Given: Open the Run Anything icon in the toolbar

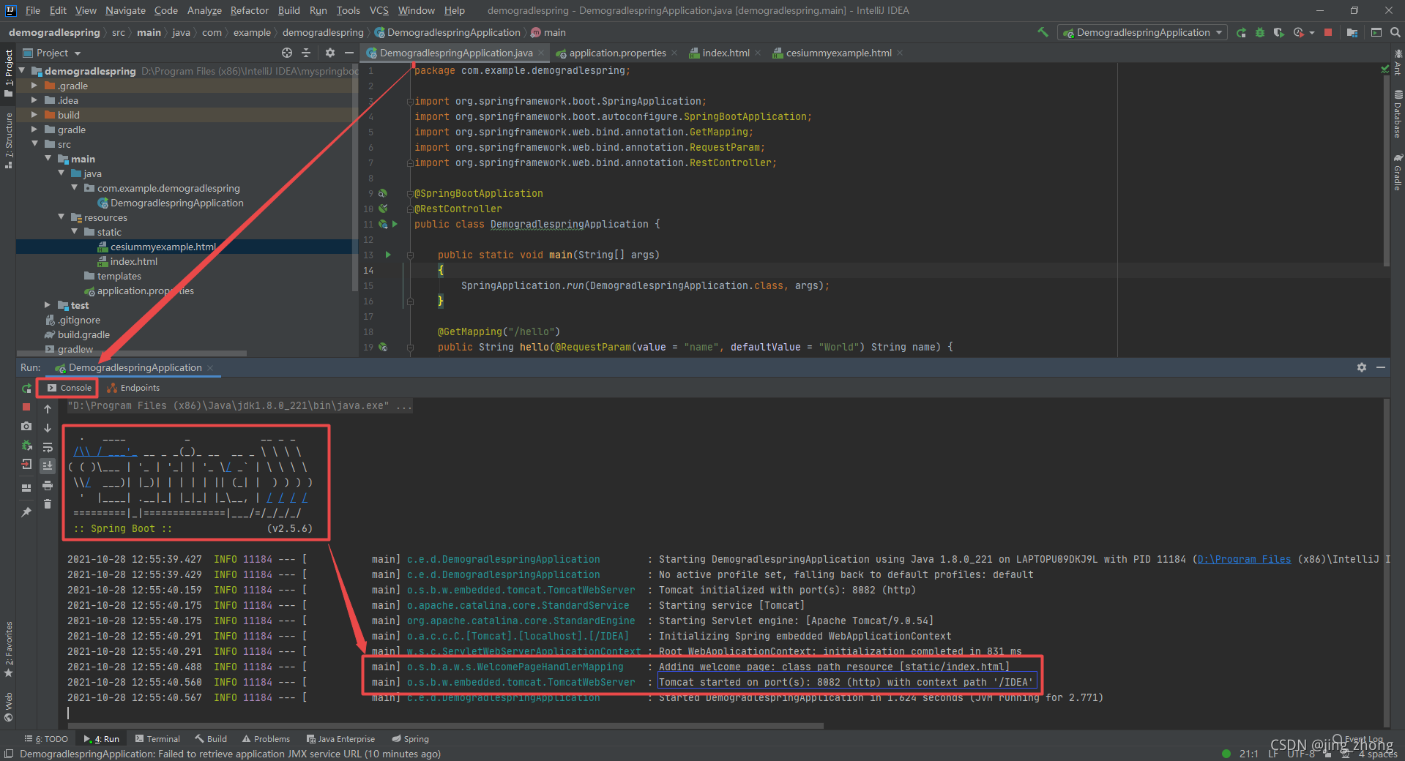Looking at the screenshot, I should [1376, 32].
